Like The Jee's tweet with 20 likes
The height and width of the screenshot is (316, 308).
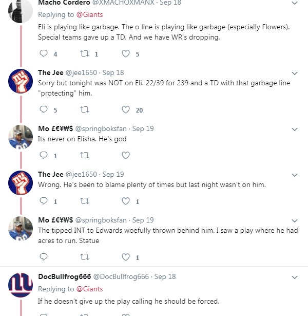point(126,109)
